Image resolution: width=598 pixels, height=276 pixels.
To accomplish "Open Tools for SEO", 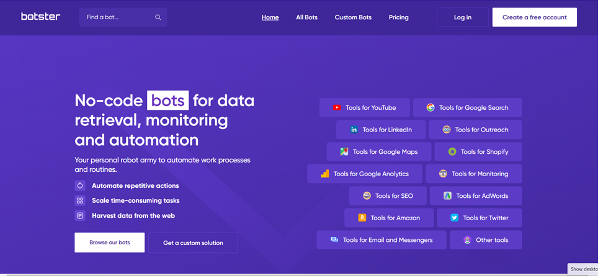I will coord(388,196).
